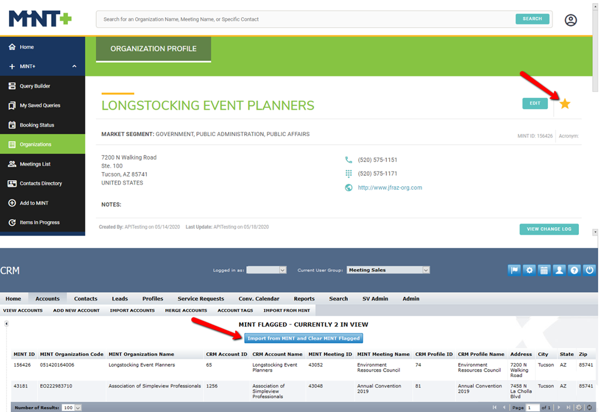This screenshot has height=412, width=600.
Task: Open the user account profile icon
Action: pos(571,20)
